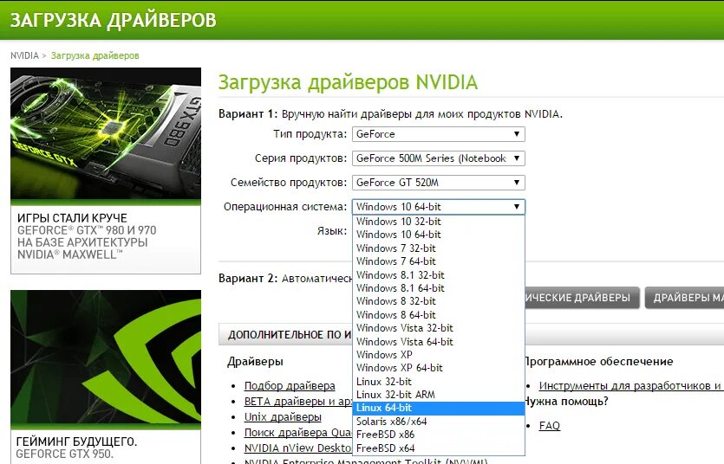Select FreeBSD x64 option
The width and height of the screenshot is (724, 464).
click(x=438, y=448)
